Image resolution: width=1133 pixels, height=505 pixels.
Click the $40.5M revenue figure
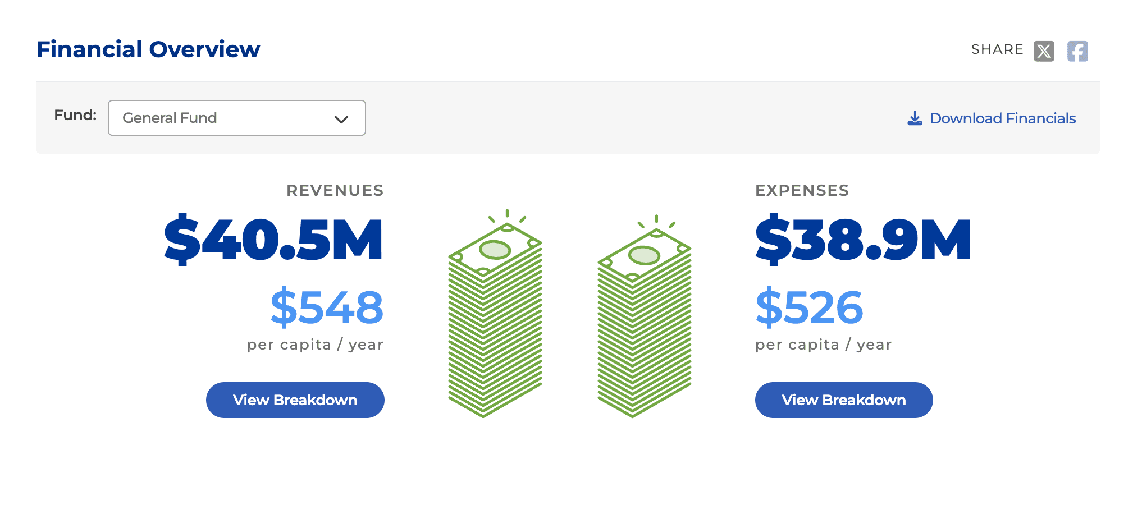272,241
